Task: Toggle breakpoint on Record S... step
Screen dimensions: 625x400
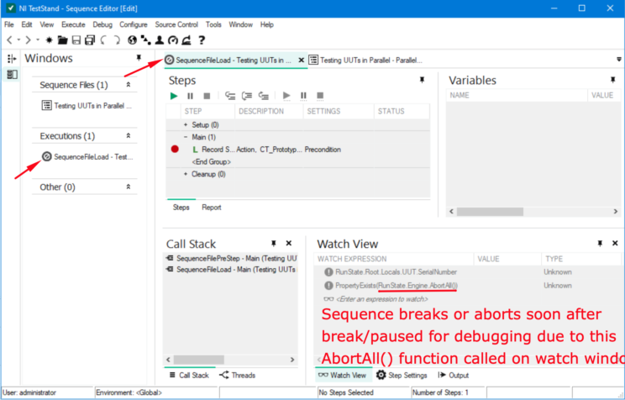Action: point(175,149)
